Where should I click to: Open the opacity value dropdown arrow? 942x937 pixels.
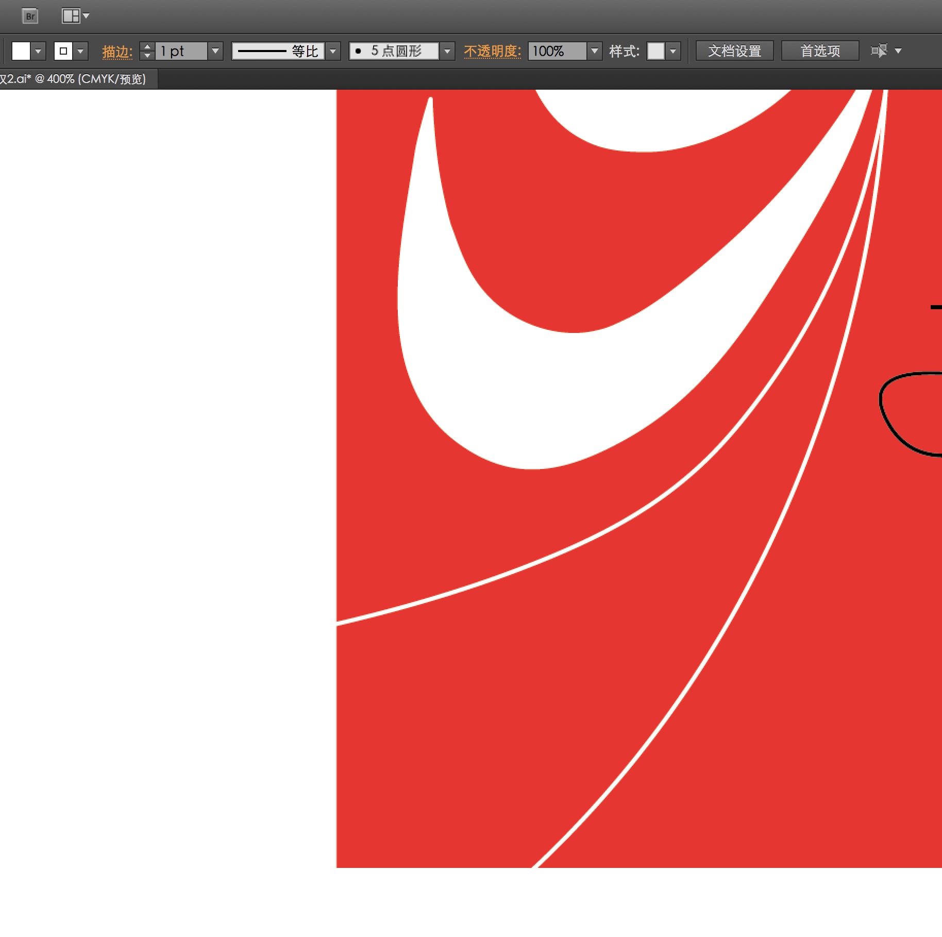[x=595, y=51]
